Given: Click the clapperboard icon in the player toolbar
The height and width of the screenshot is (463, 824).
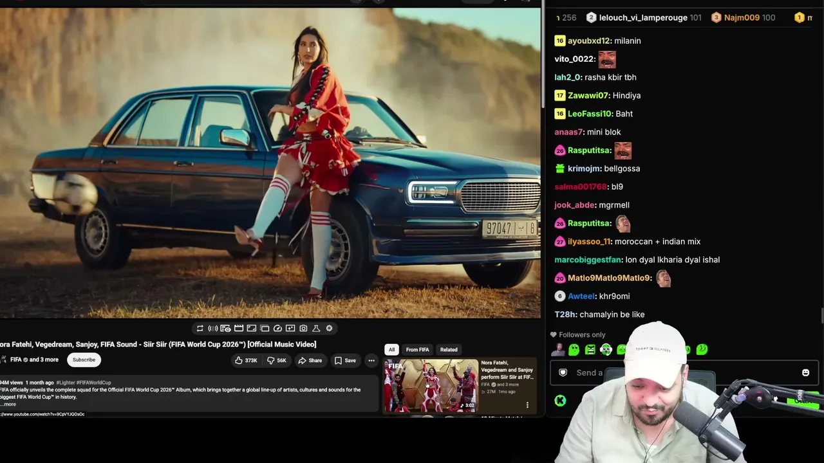Looking at the screenshot, I should click(239, 328).
